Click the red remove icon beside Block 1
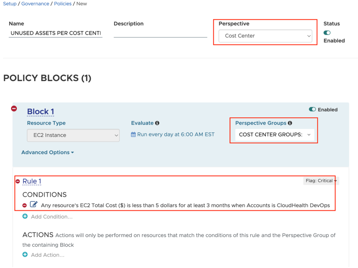The image size is (358, 268). pos(14,109)
